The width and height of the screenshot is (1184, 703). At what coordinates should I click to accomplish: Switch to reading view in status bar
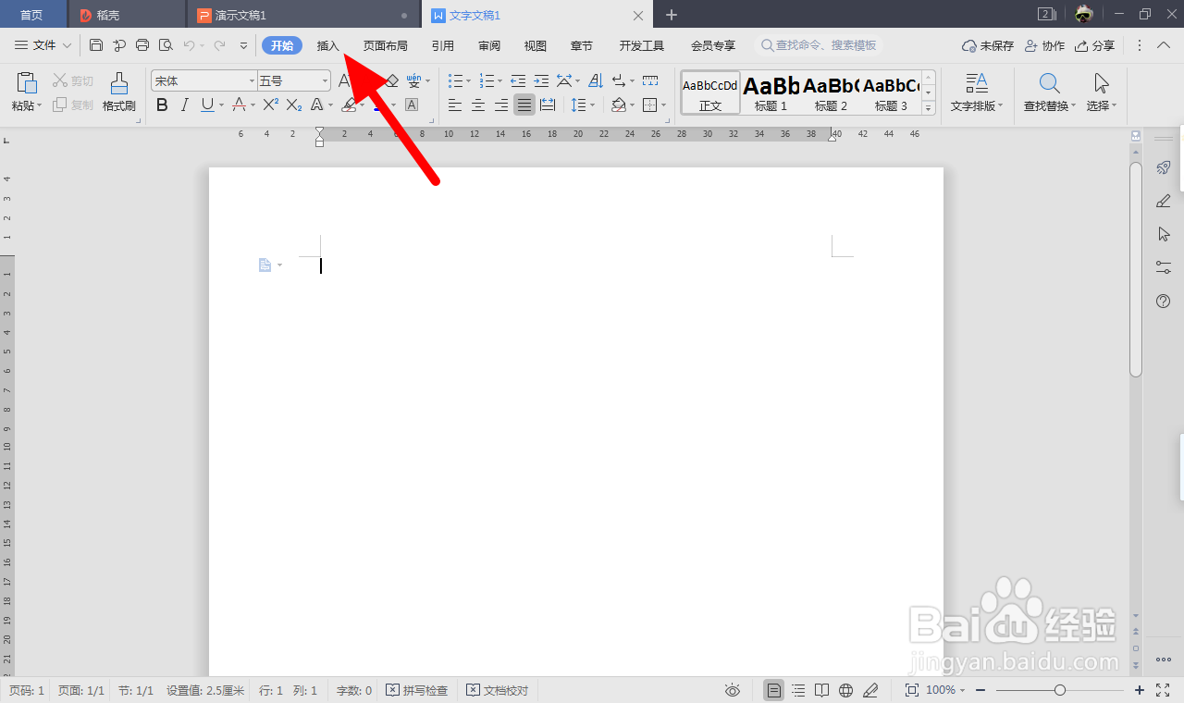click(x=822, y=690)
